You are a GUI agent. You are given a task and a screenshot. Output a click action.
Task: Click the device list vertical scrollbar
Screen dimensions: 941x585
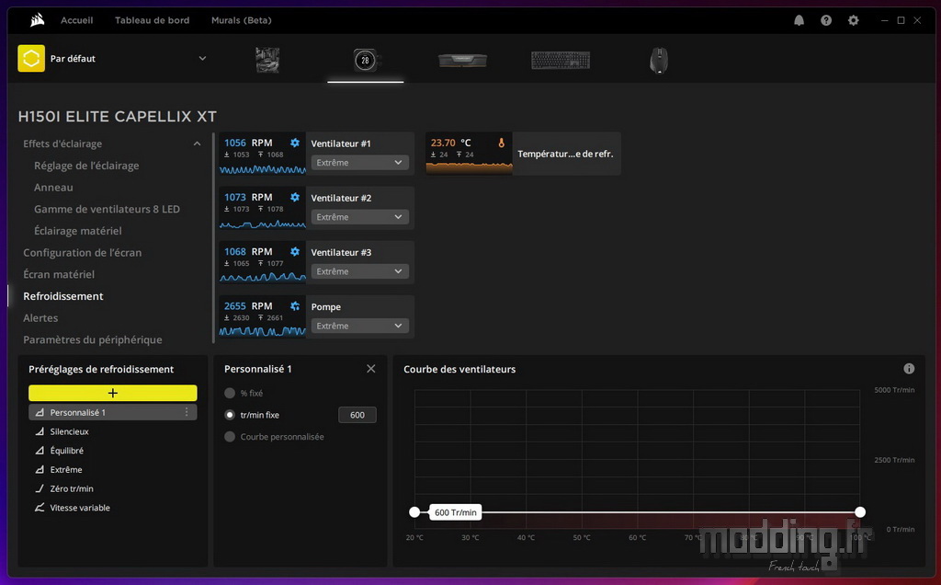point(213,238)
